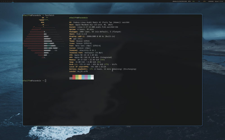Click the terminal cursor at the empty prompt
The image size is (225, 140).
46,81
